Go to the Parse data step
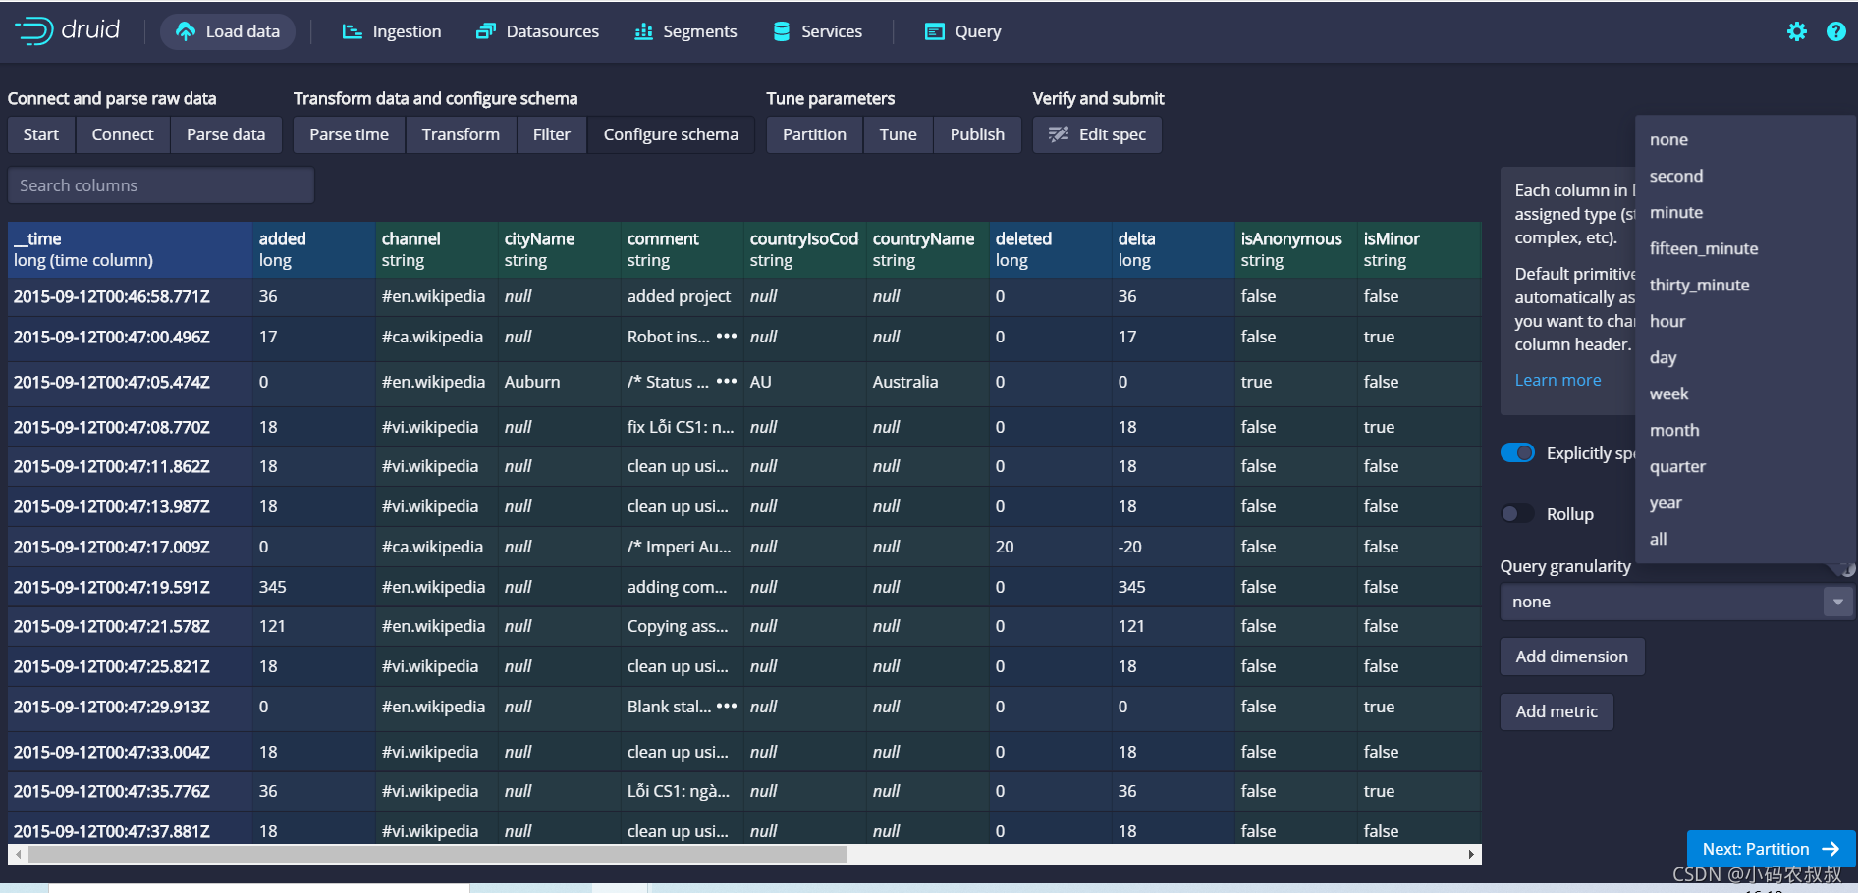 pos(226,134)
